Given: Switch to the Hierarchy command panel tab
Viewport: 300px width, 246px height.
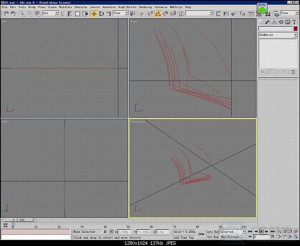Looking at the screenshot, I should [x=274, y=22].
